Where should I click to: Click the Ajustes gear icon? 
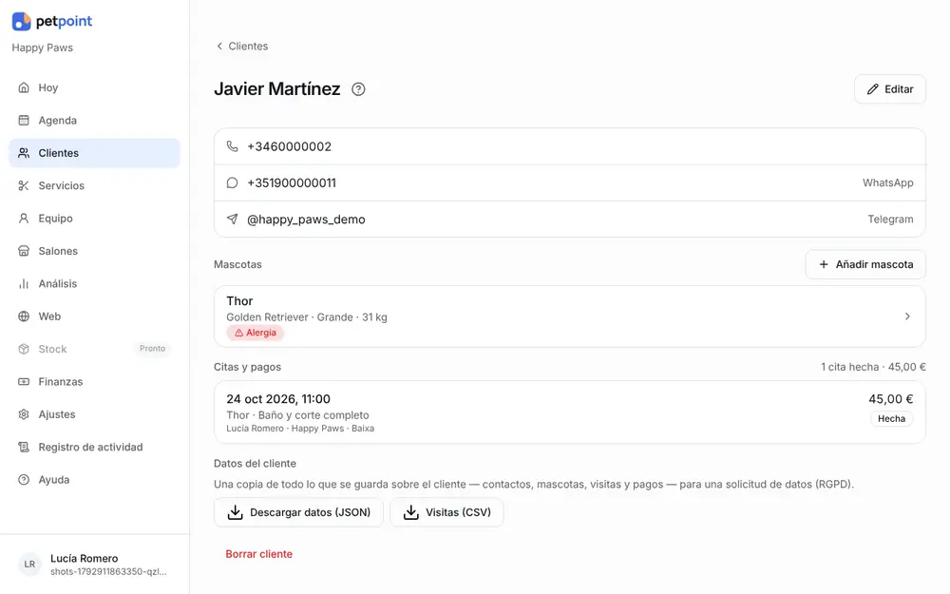pyautogui.click(x=24, y=414)
